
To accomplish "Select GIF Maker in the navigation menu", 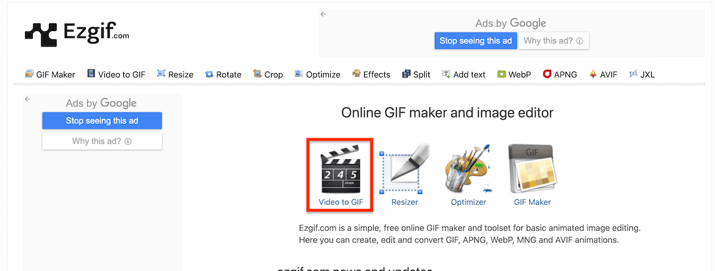I will tap(50, 74).
